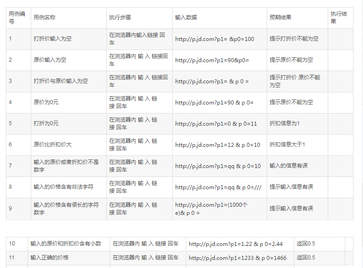The height and width of the screenshot is (268, 363).
Task: Click case number 4 cell
Action: tap(18, 102)
